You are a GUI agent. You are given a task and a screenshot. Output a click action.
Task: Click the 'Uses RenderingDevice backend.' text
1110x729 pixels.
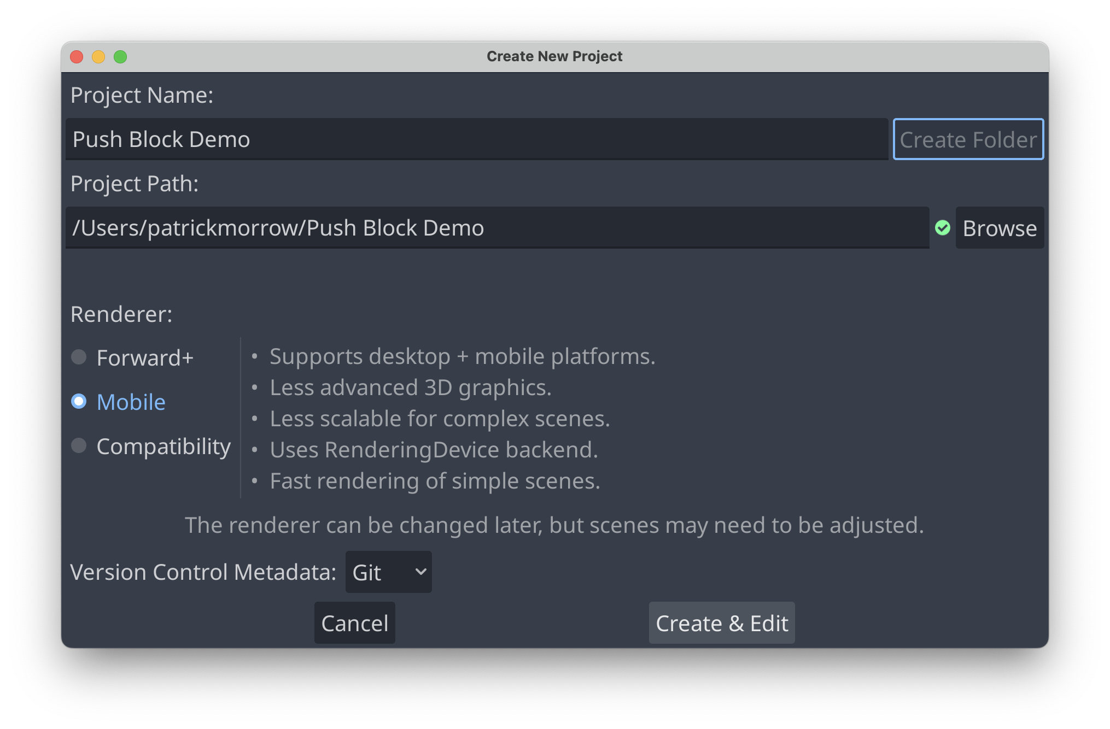point(434,450)
